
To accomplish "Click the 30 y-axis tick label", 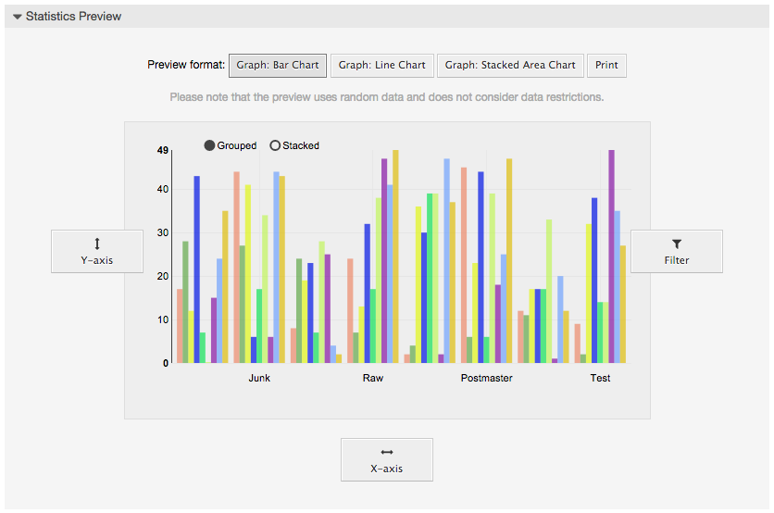I will coord(163,232).
